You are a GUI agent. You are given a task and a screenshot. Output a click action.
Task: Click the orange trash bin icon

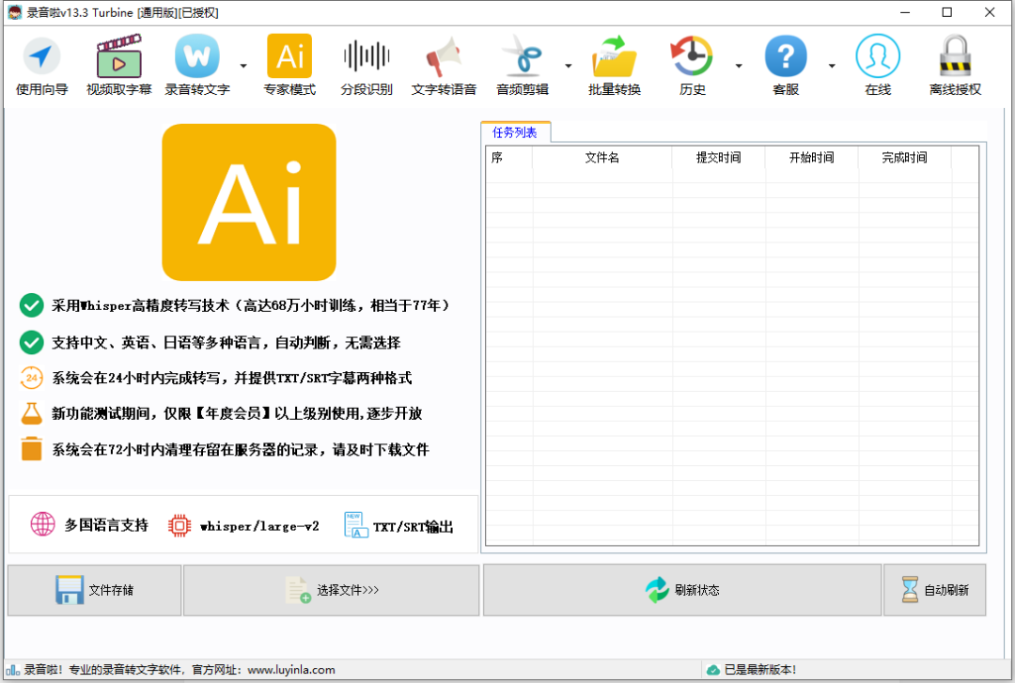pos(31,449)
